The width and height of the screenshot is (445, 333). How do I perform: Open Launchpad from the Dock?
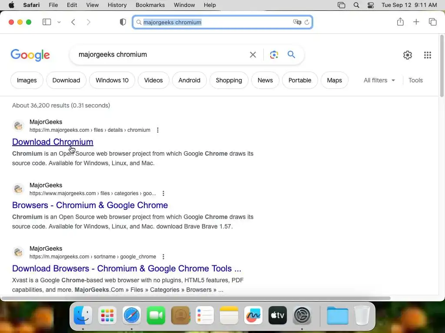107,316
